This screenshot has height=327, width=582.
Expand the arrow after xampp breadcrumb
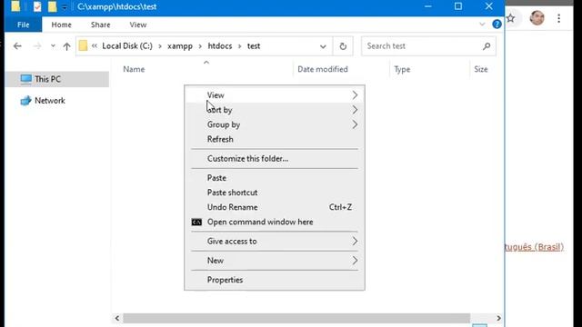pyautogui.click(x=200, y=46)
